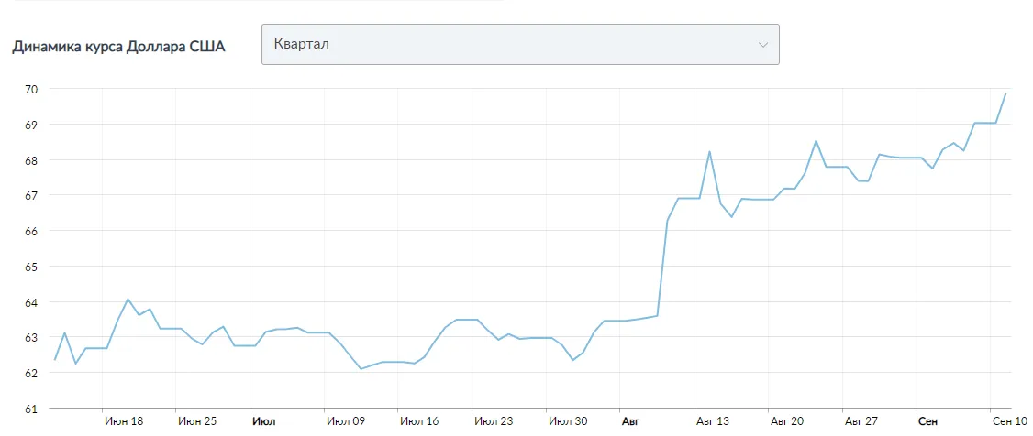Click the chevron arrow in Квартал dropdown
1033x436 pixels.
[x=763, y=45]
